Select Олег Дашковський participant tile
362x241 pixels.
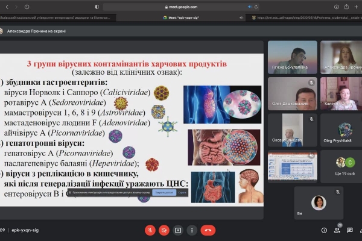(x=293, y=93)
